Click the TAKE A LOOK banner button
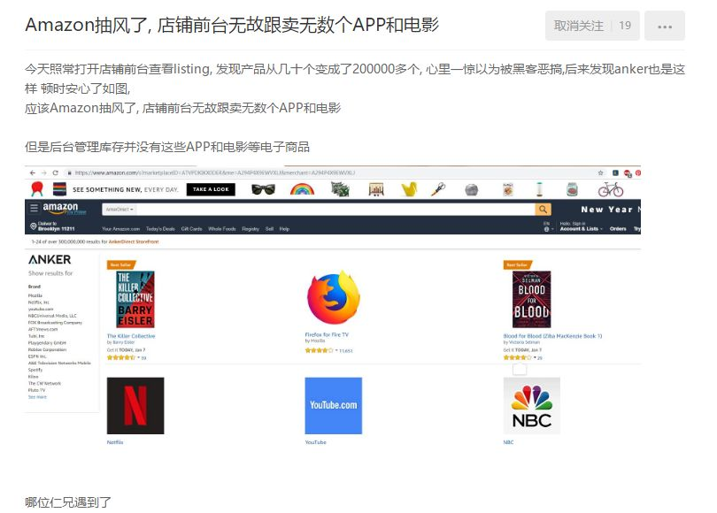The height and width of the screenshot is (513, 717). point(211,189)
